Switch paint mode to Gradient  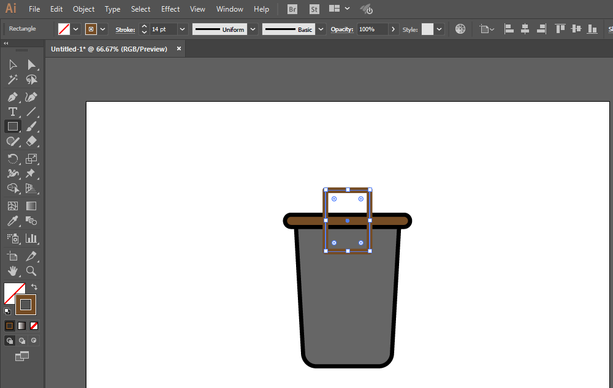pyautogui.click(x=22, y=325)
